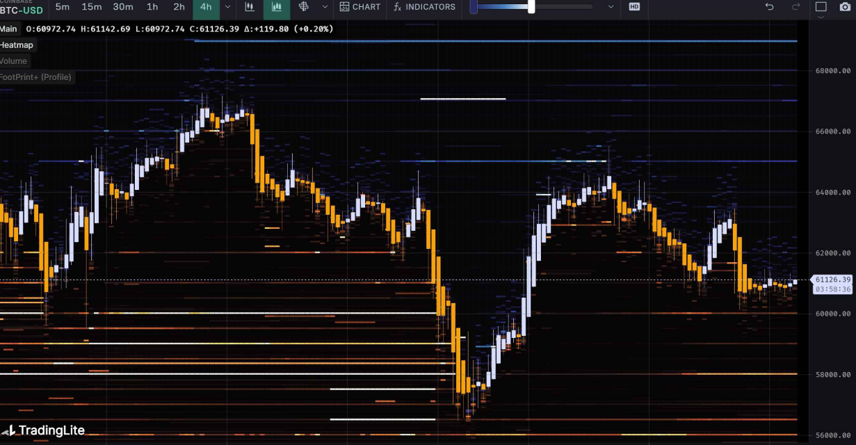The image size is (856, 445).
Task: Switch to the 15m timeframe
Action: click(92, 7)
